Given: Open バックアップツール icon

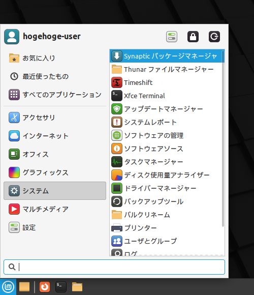Looking at the screenshot, I should (117, 201).
